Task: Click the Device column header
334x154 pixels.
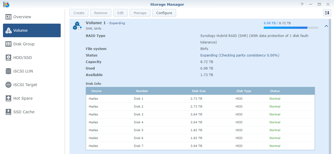Action: 96,91
